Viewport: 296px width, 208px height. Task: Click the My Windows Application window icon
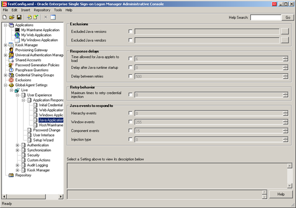[17, 40]
